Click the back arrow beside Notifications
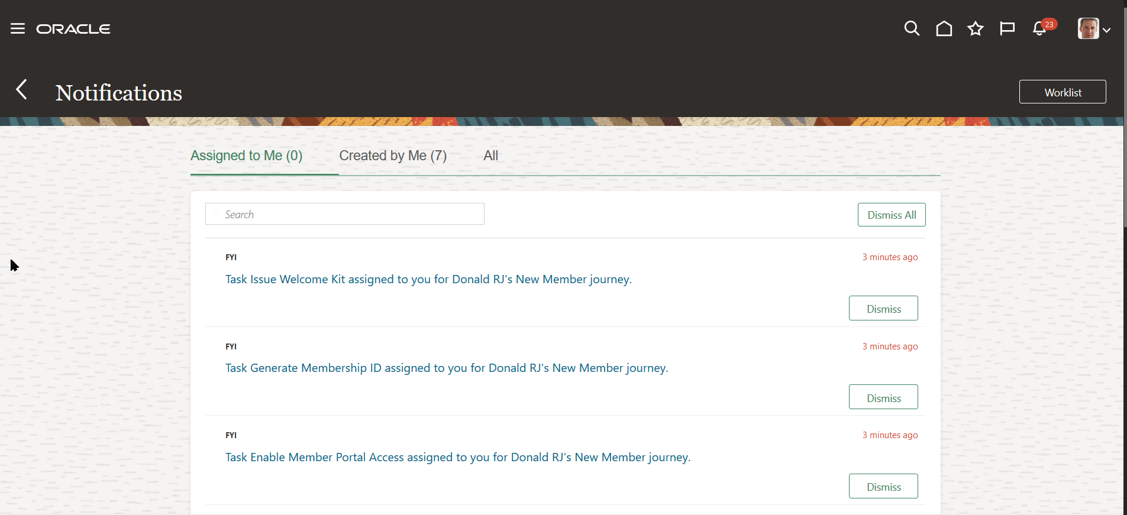 coord(22,90)
